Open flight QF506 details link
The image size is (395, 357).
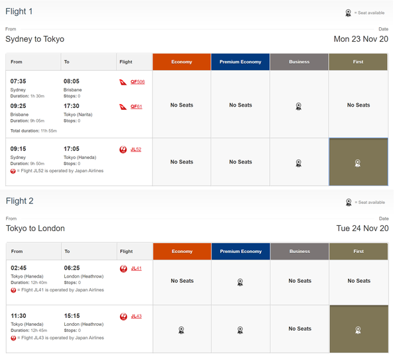click(x=138, y=82)
